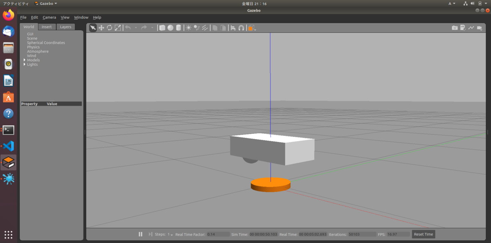Screen dimensions: 491x243
Task: Click the Value column header
Action: pyautogui.click(x=52, y=104)
